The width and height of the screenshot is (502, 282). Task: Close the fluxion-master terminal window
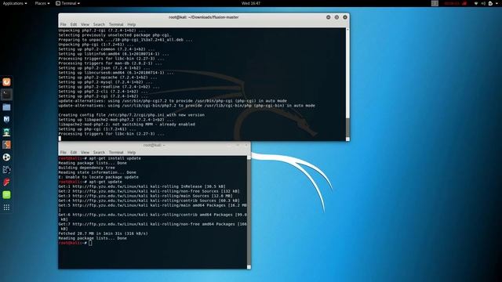click(x=345, y=17)
